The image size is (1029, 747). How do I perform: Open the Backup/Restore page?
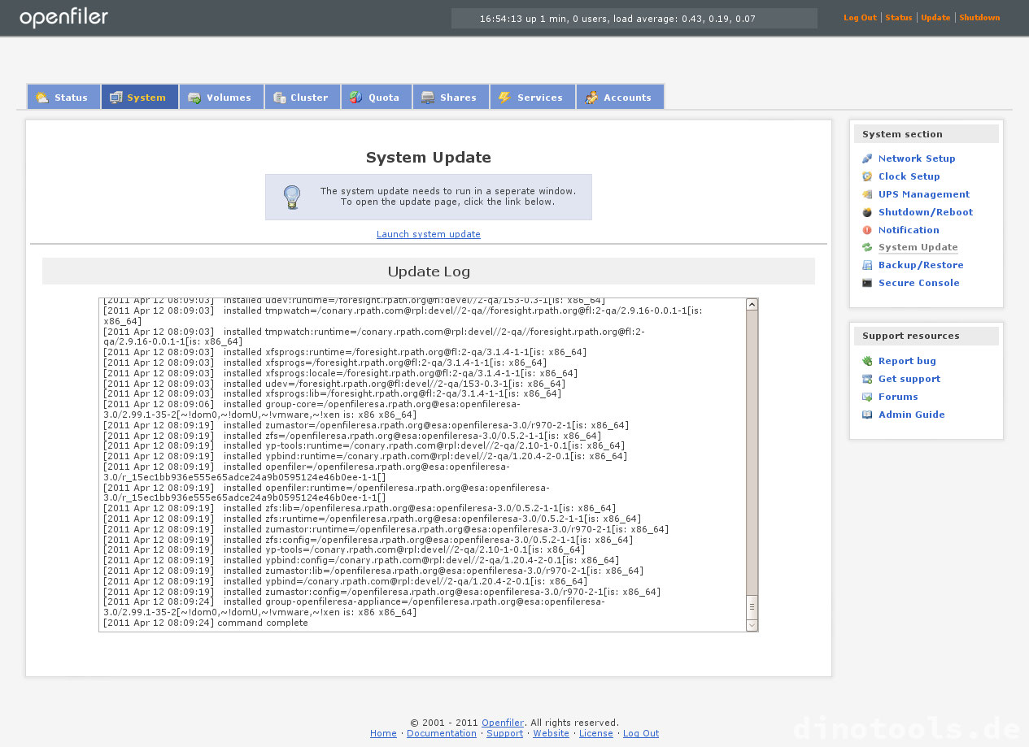tap(921, 265)
